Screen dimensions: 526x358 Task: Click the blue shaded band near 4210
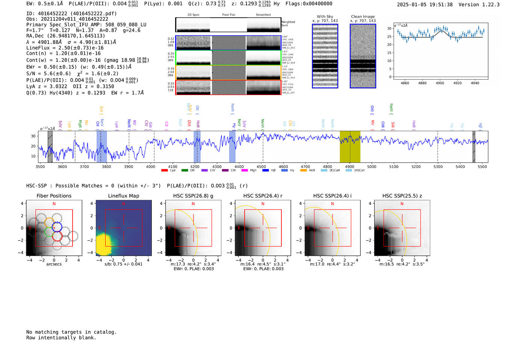click(197, 147)
